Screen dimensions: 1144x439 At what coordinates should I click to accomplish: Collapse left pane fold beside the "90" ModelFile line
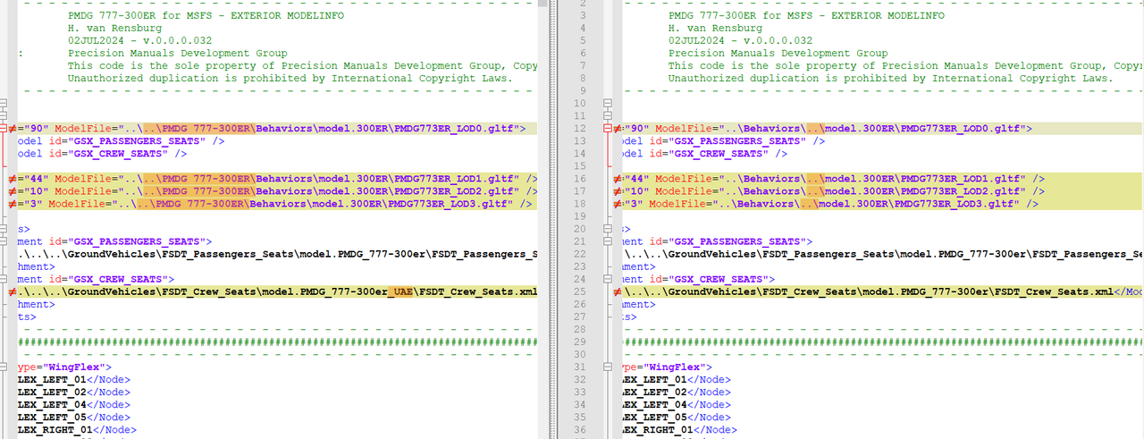[4, 129]
